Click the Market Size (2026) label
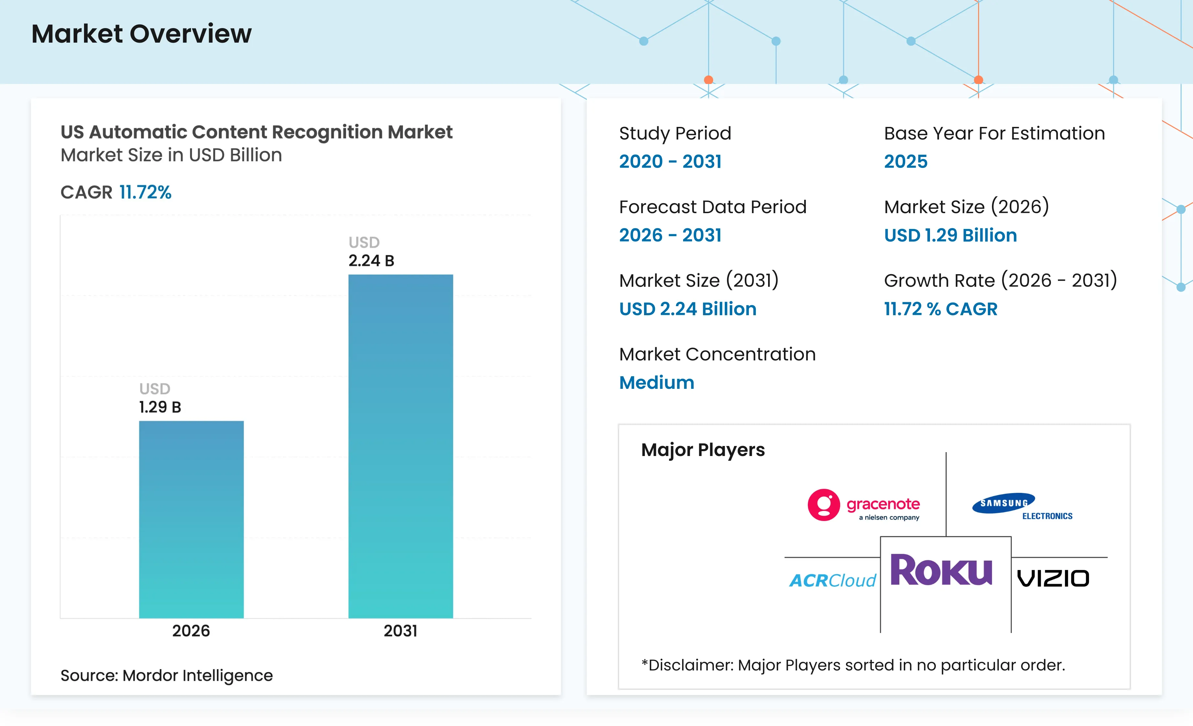 coord(966,207)
